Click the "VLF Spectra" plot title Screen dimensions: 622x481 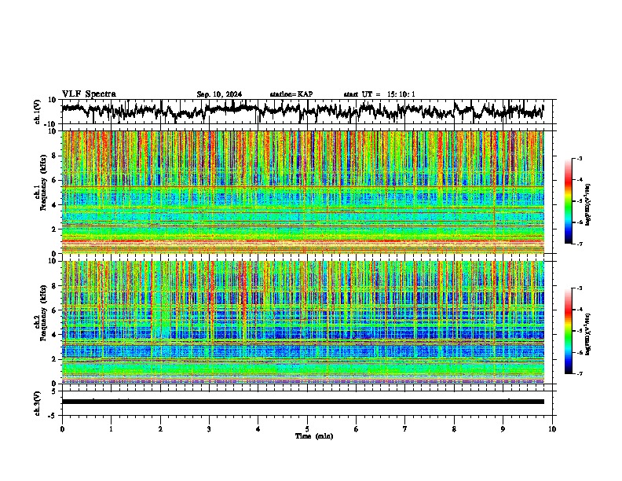[89, 94]
